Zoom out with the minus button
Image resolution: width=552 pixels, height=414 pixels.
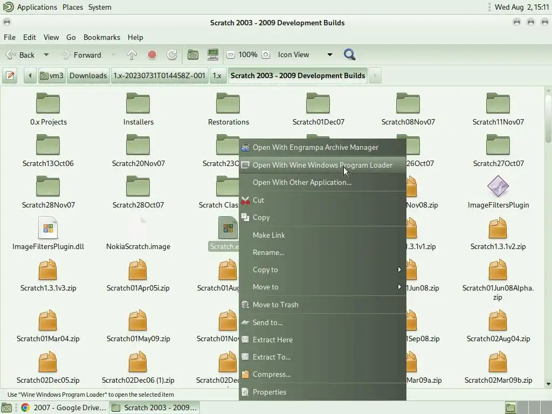coord(231,54)
